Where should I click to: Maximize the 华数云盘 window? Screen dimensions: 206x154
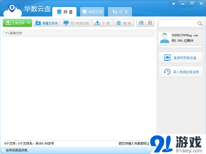coord(192,3)
